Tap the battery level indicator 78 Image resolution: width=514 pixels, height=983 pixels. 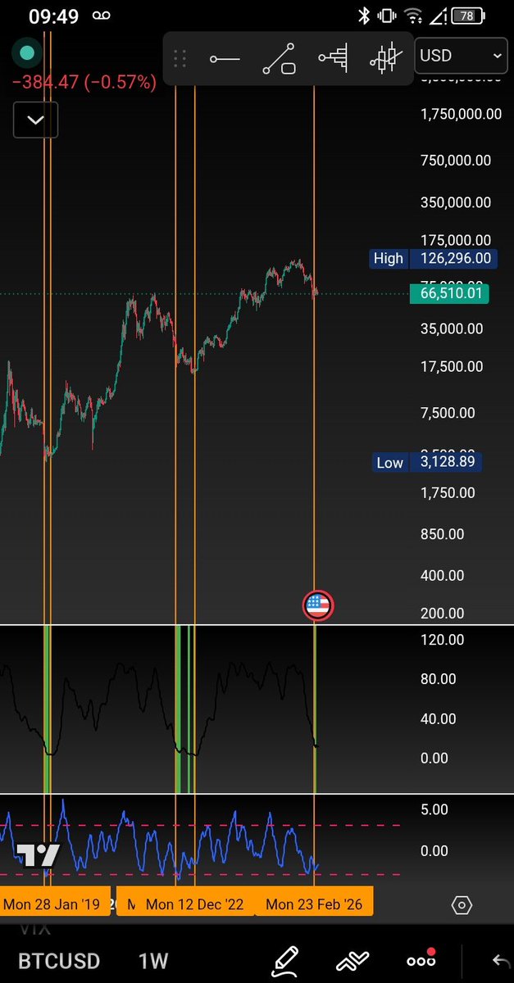click(x=467, y=16)
